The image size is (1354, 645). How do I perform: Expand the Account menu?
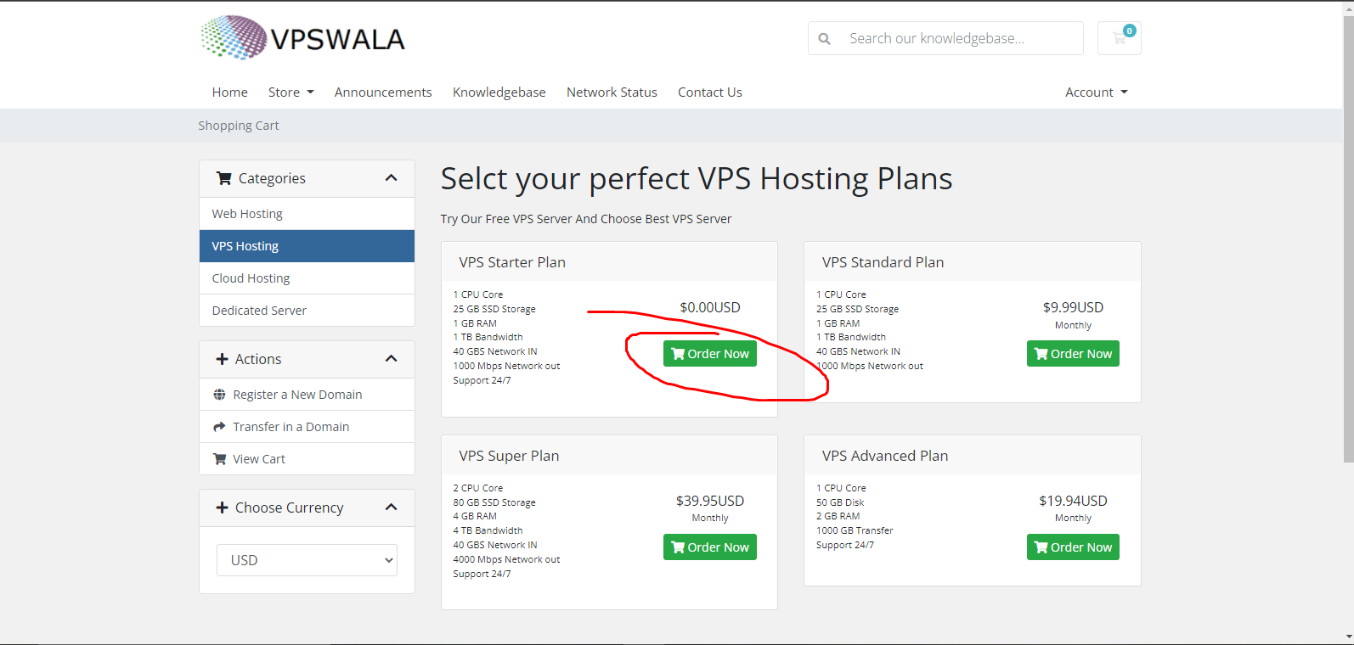pyautogui.click(x=1096, y=93)
